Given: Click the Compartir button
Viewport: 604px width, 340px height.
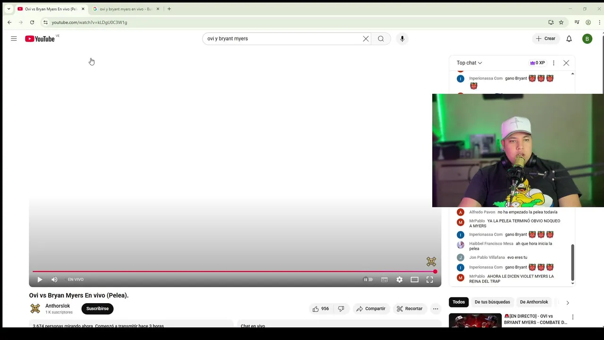Looking at the screenshot, I should [371, 309].
